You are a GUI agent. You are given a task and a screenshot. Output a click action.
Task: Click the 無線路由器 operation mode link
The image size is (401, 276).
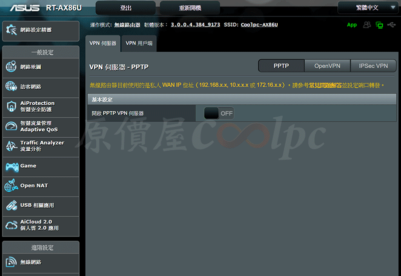[x=127, y=25]
